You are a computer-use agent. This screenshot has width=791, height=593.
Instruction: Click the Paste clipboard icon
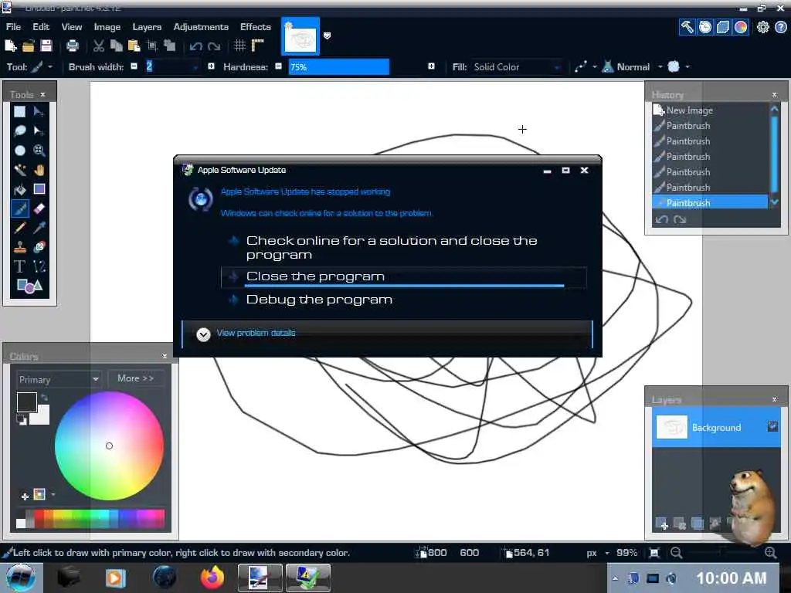click(x=134, y=46)
